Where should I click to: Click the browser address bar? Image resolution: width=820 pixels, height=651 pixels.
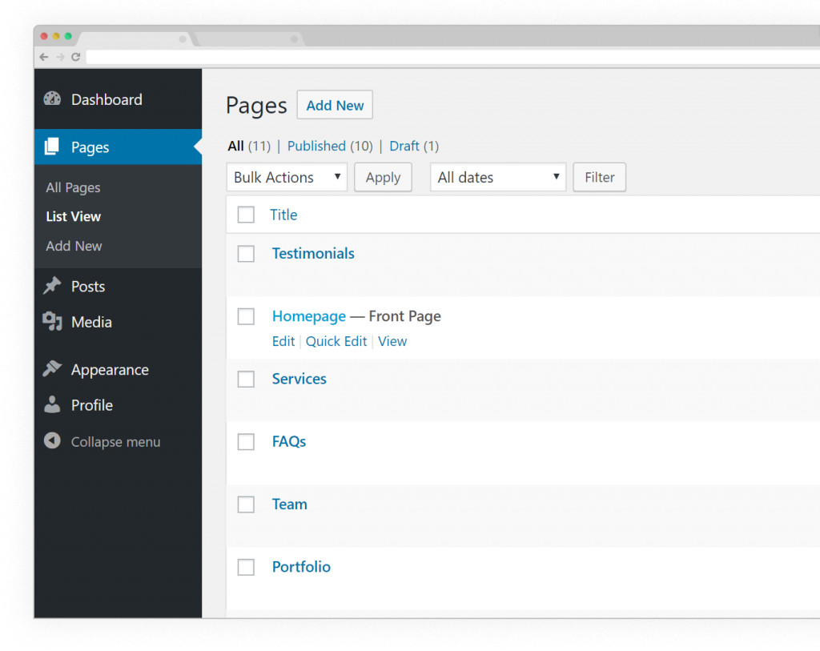tap(453, 57)
